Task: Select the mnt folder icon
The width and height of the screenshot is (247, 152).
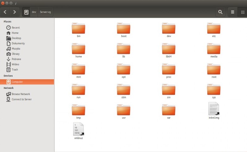Action: [79, 69]
